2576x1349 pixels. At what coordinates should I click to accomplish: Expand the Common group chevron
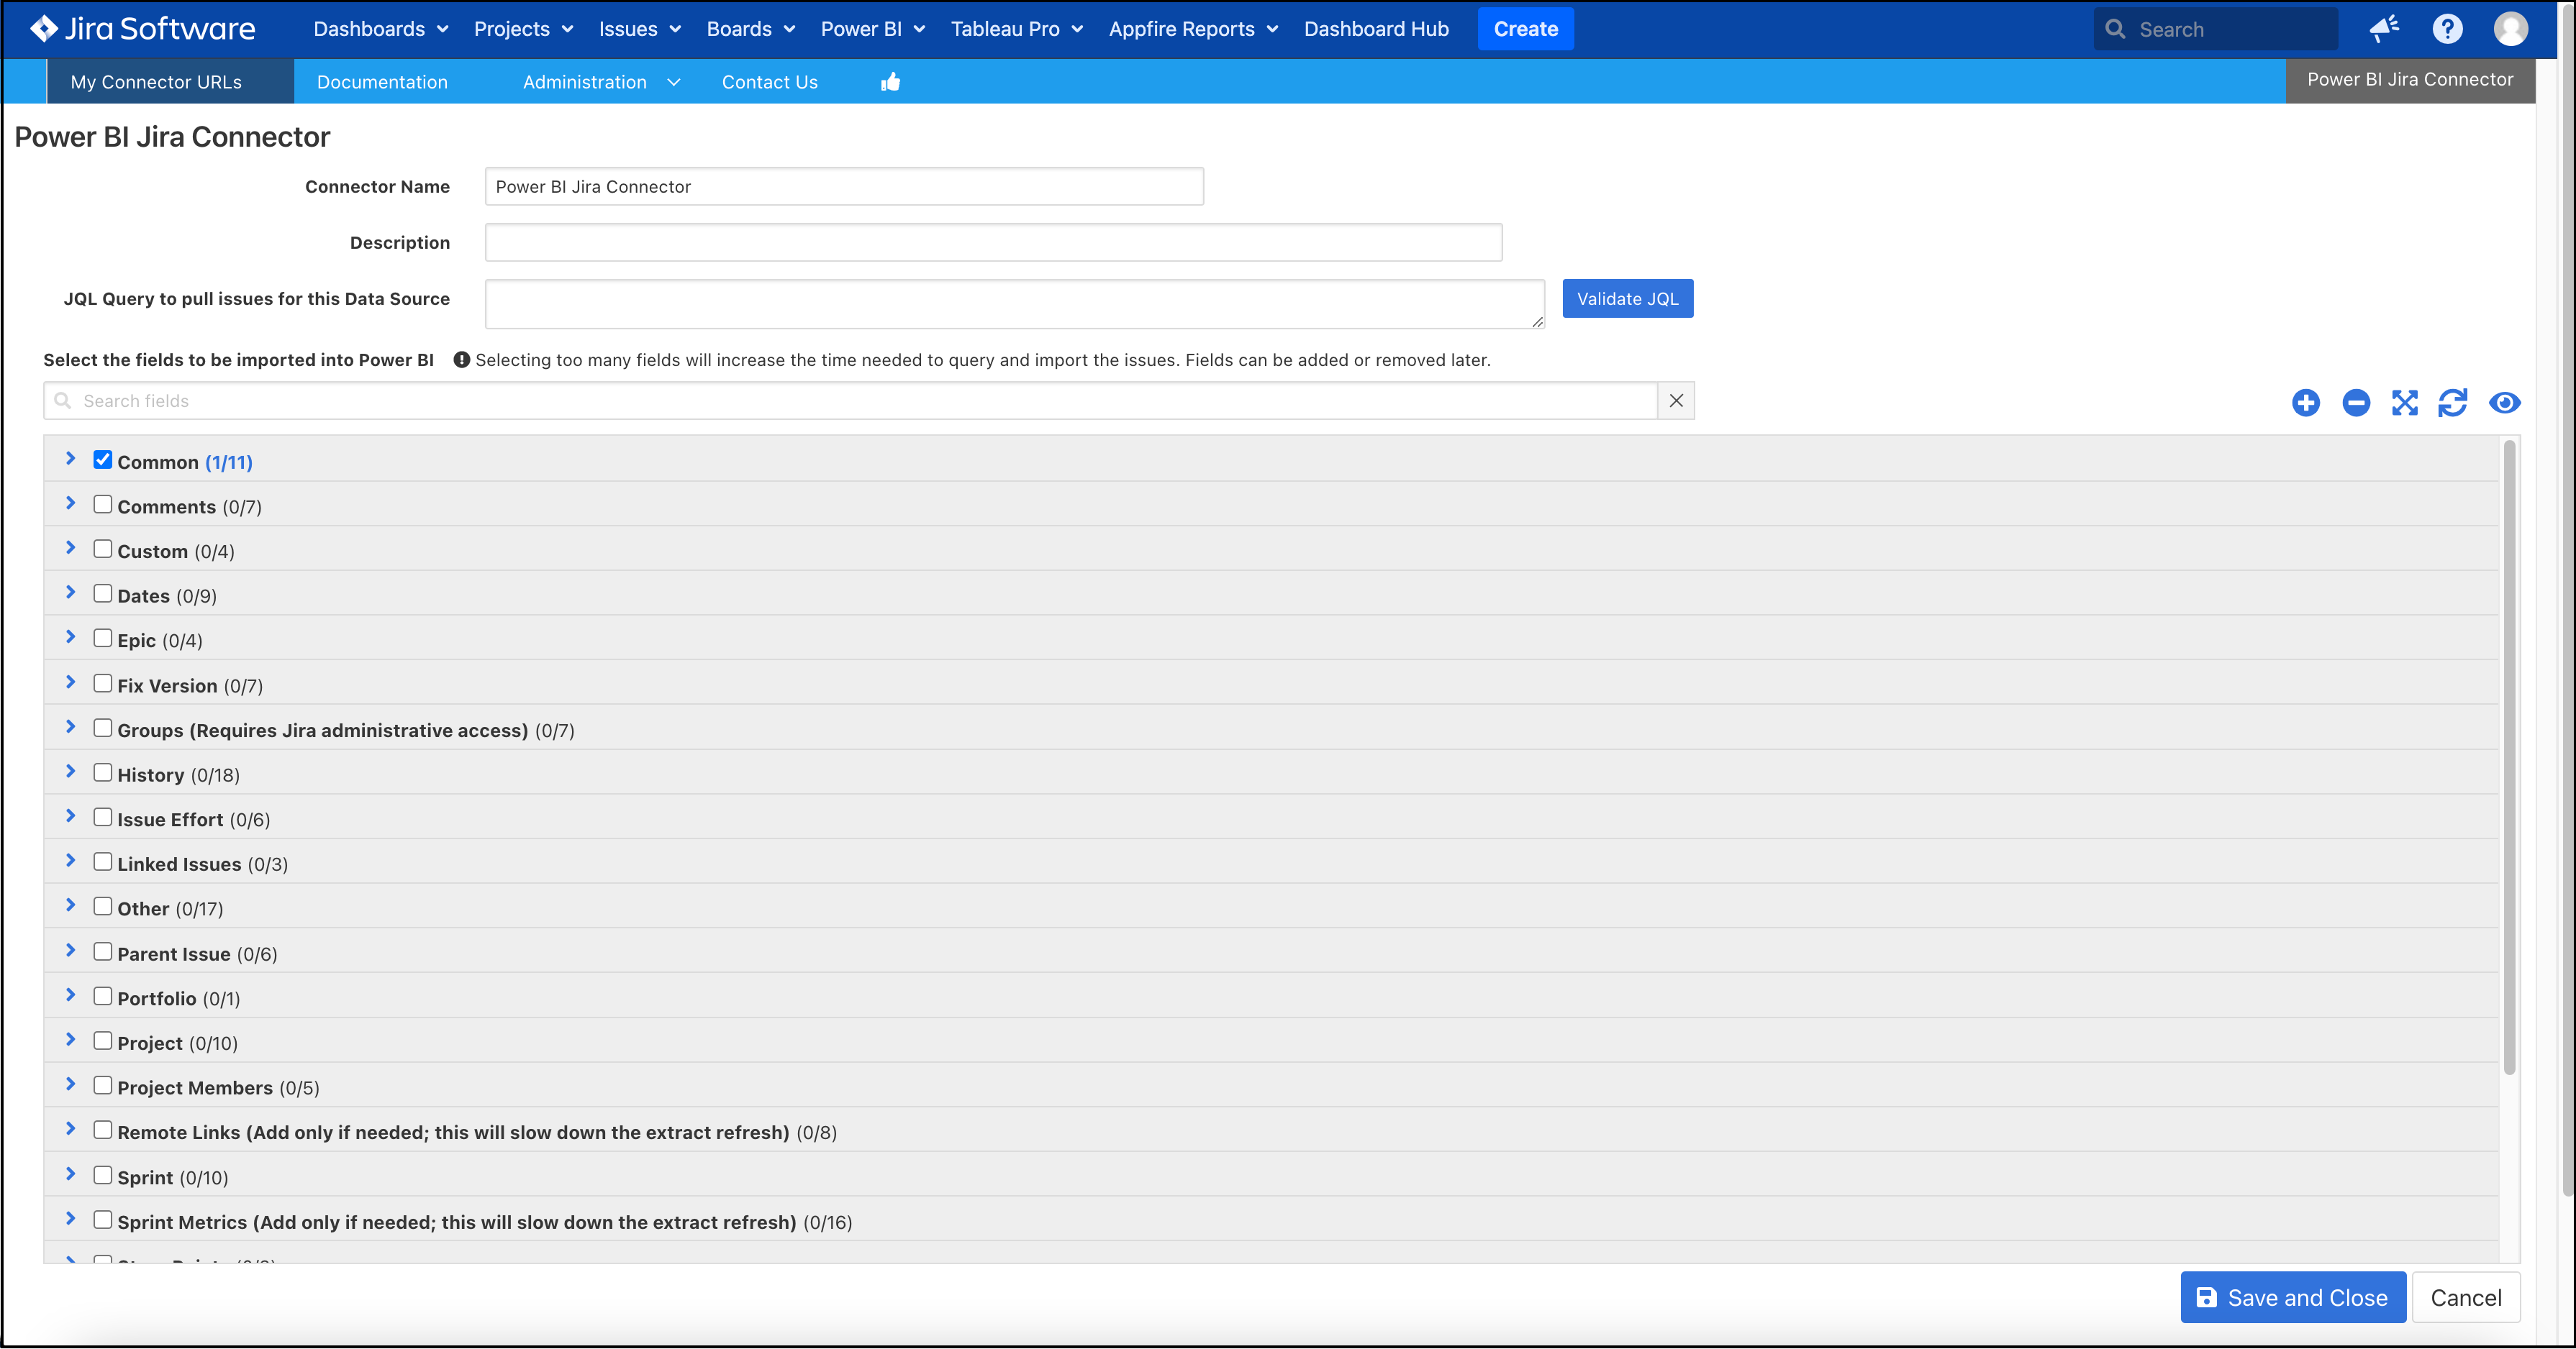[x=70, y=459]
